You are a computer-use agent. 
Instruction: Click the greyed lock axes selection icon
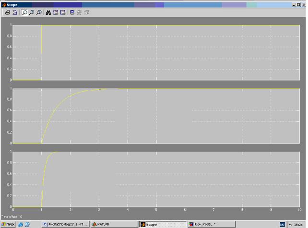[x=79, y=12]
